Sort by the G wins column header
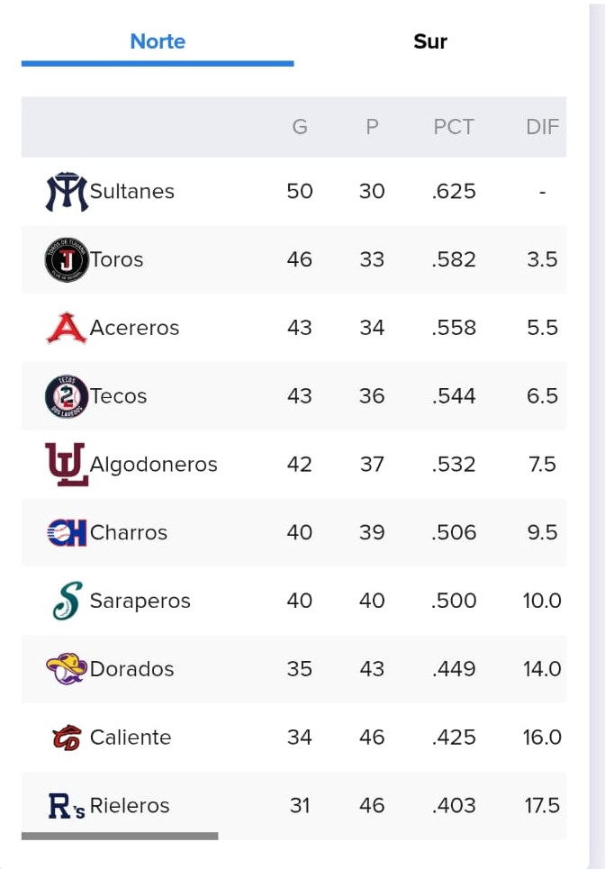The width and height of the screenshot is (605, 869). pos(300,127)
